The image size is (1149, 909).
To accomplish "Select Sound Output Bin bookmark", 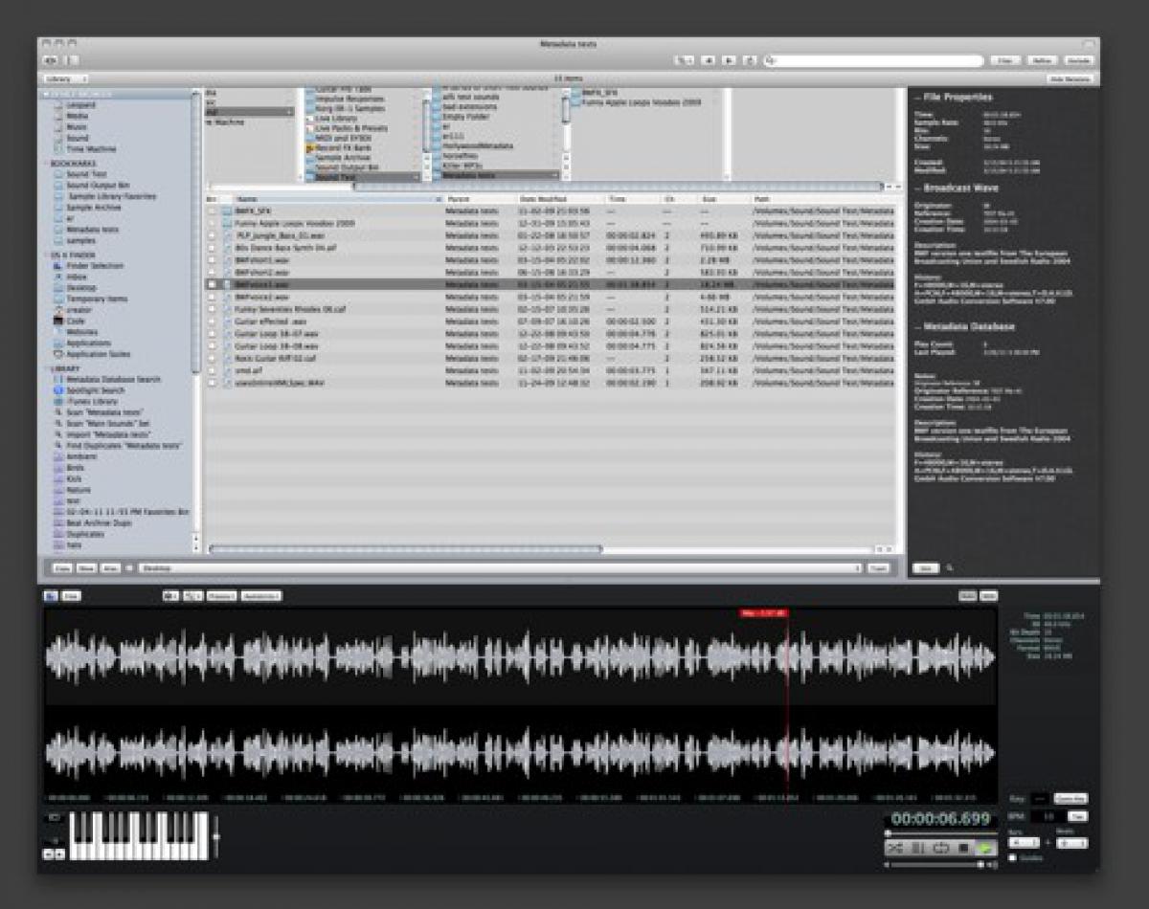I will [x=98, y=185].
